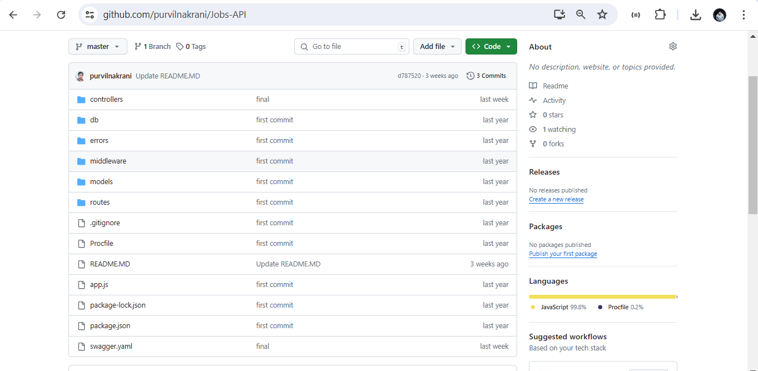View 0 Tags link

coord(191,47)
